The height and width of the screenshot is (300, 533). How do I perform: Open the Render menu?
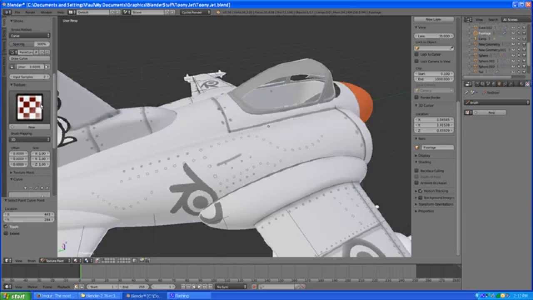point(30,12)
